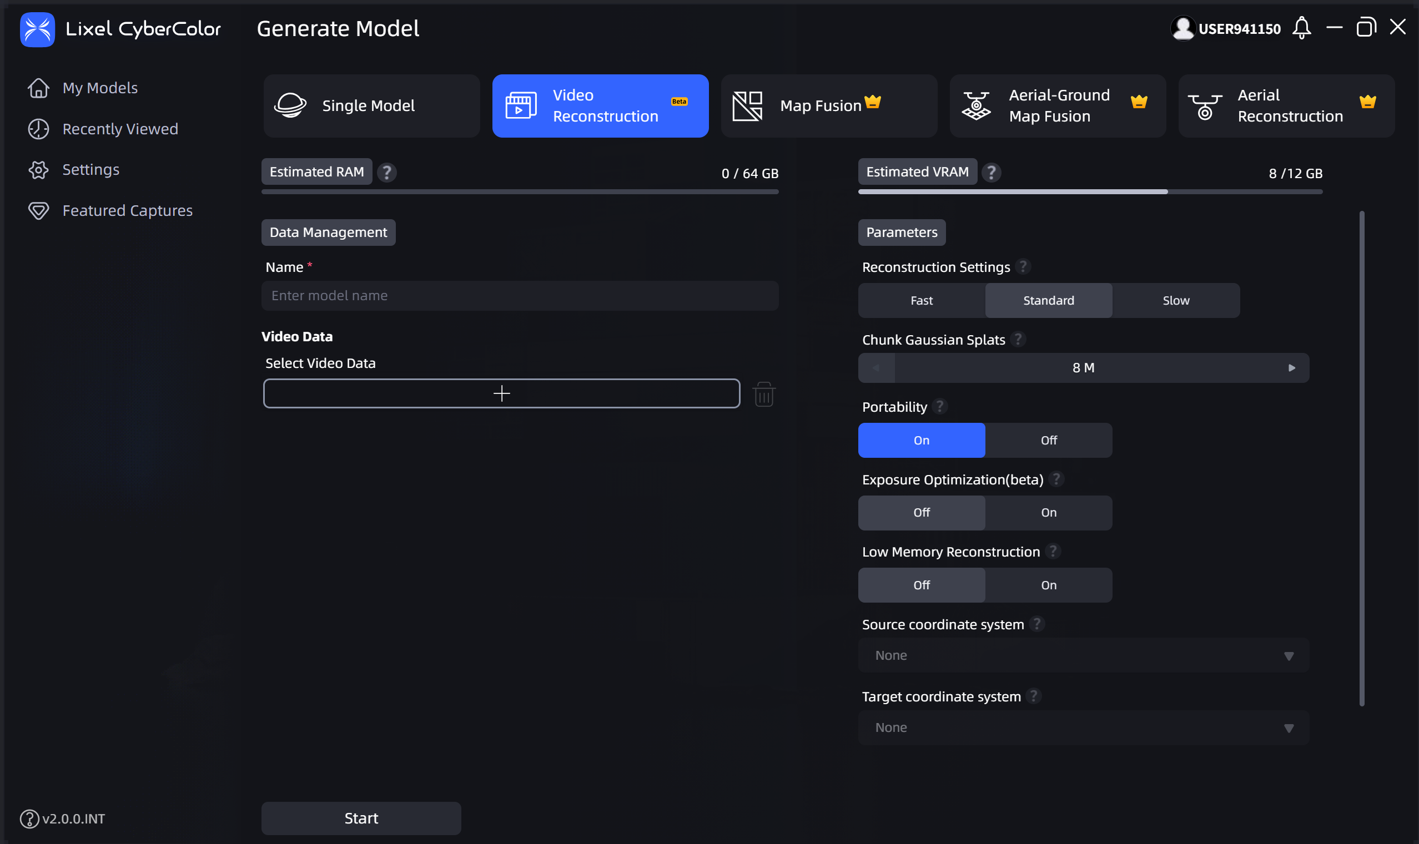The image size is (1419, 844).
Task: Click the user avatar icon
Action: point(1183,28)
